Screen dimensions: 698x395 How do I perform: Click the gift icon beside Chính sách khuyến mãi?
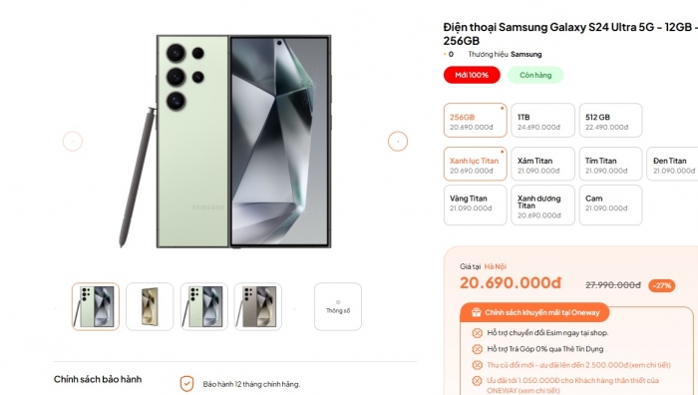click(x=477, y=312)
